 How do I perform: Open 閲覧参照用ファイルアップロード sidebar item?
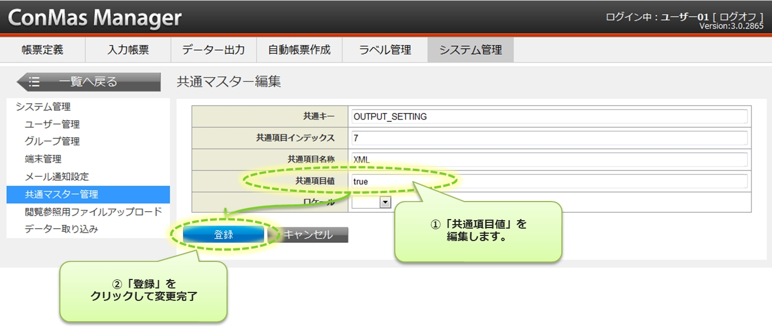click(93, 212)
